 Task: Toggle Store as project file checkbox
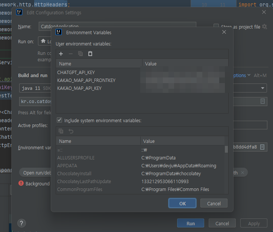(216, 26)
